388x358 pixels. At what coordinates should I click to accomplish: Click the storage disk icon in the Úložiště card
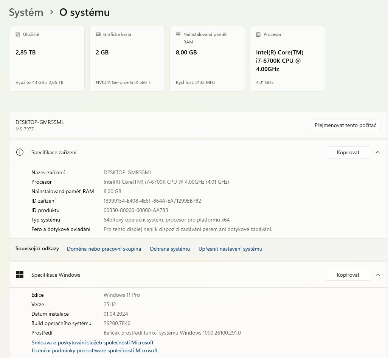tap(17, 34)
